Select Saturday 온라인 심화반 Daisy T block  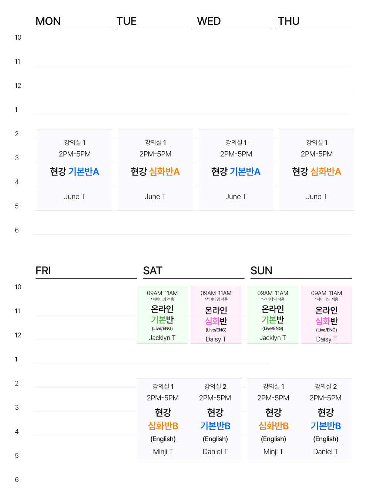(216, 315)
